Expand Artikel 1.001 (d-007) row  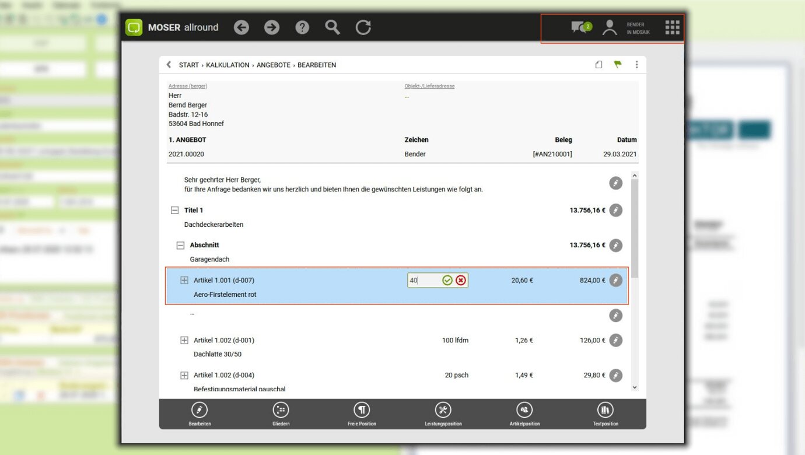[184, 281]
